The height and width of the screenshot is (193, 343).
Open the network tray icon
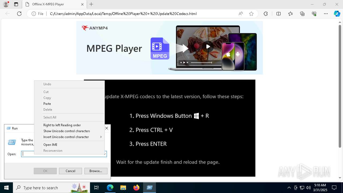(302, 188)
